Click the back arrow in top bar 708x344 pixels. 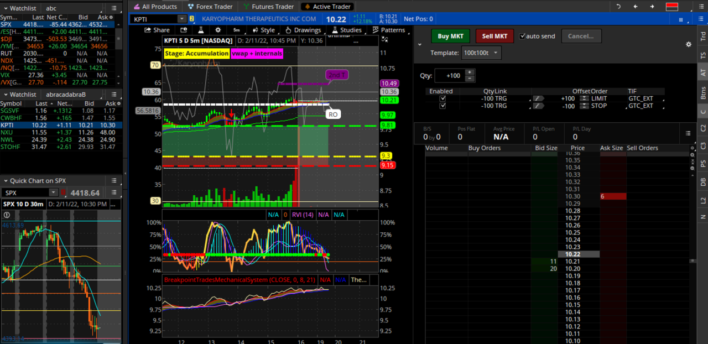[x=636, y=7]
